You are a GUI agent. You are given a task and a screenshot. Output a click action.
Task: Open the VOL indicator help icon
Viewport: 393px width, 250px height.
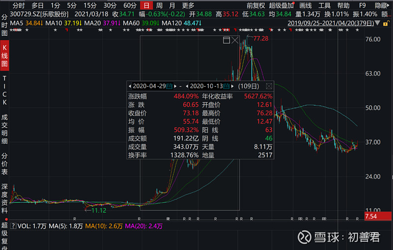(x=13, y=226)
